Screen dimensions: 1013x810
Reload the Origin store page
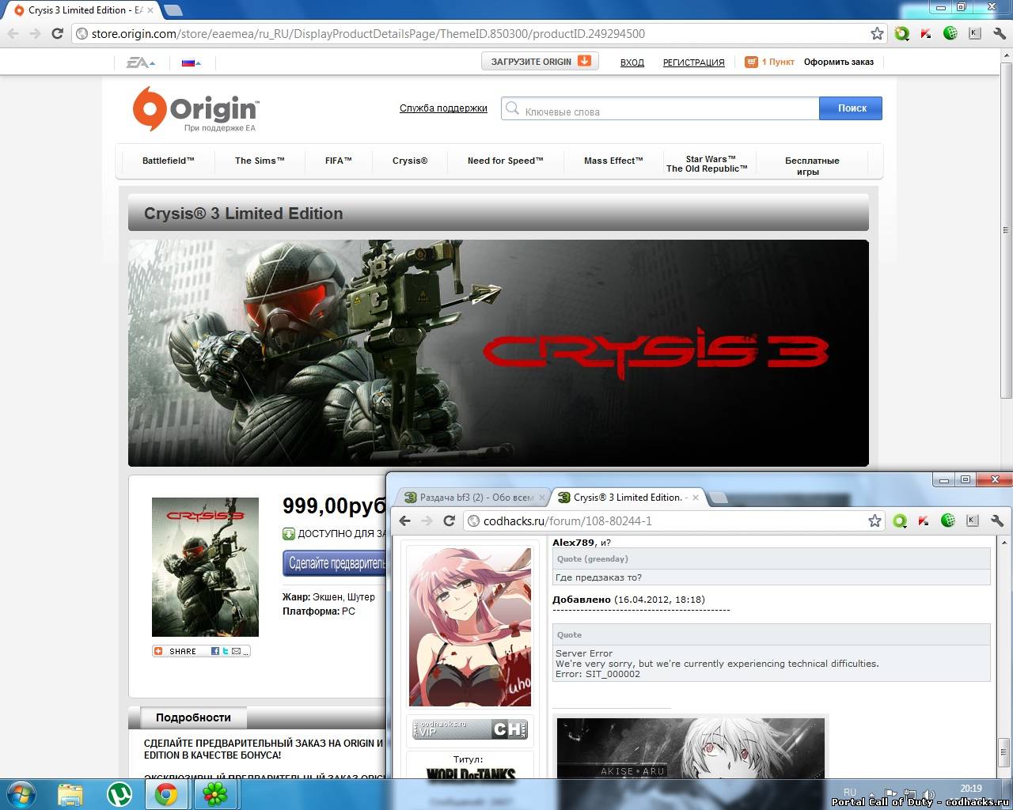tap(57, 33)
